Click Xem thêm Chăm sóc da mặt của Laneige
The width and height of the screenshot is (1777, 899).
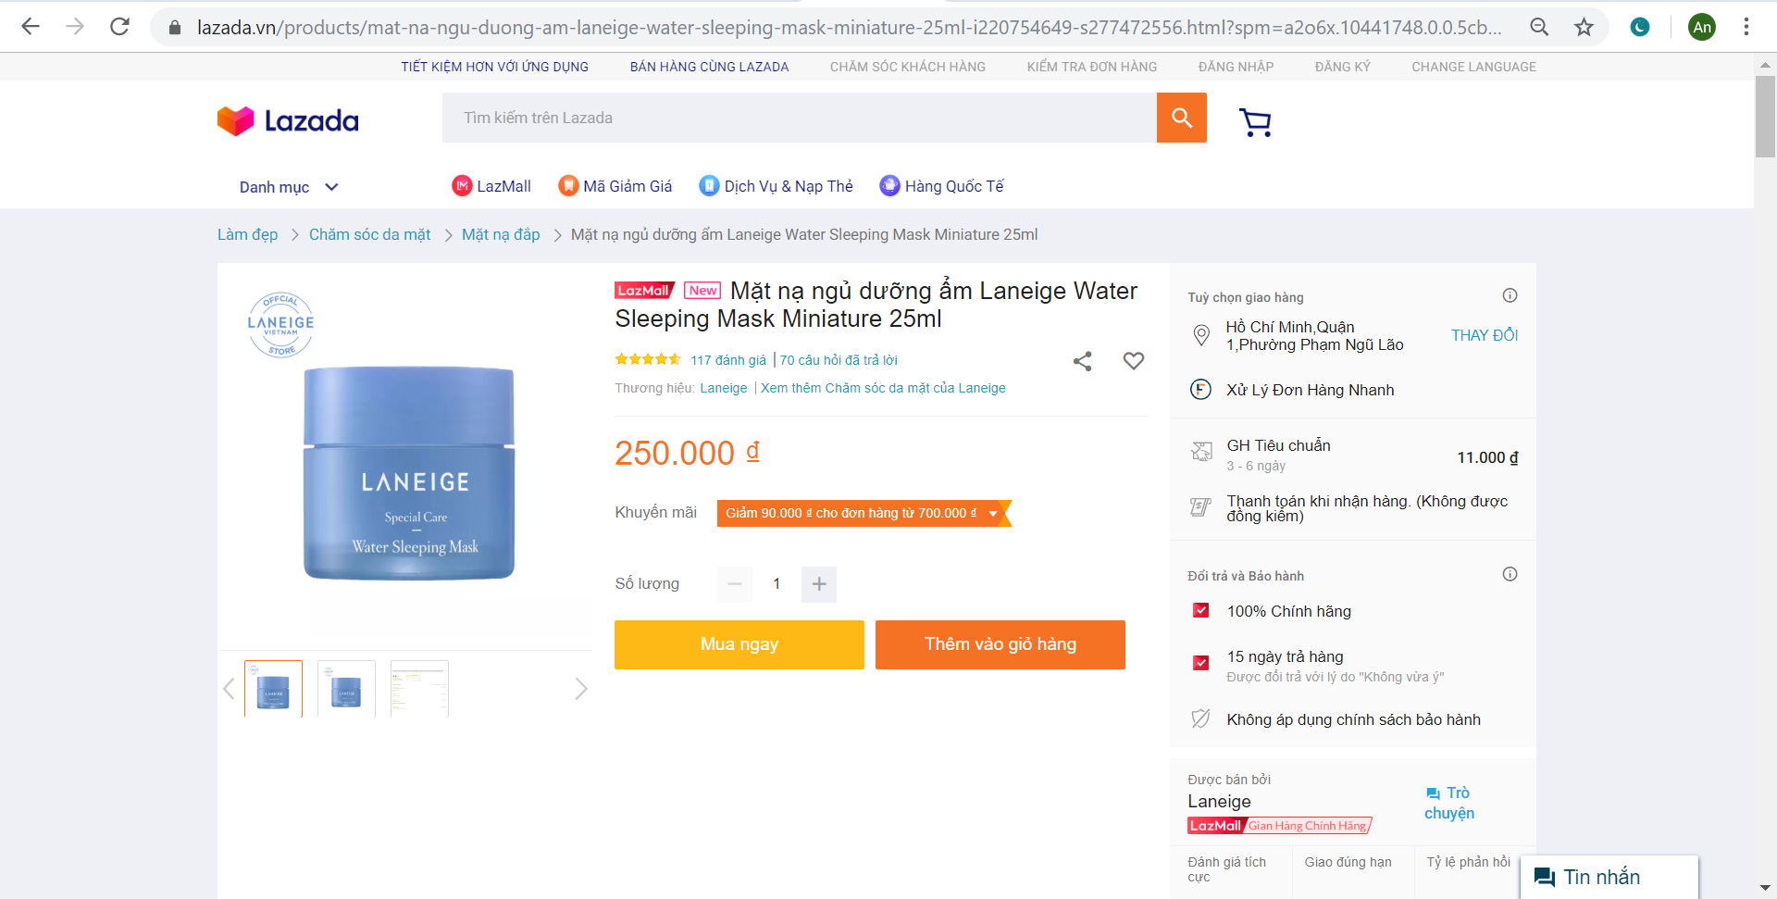pyautogui.click(x=883, y=388)
